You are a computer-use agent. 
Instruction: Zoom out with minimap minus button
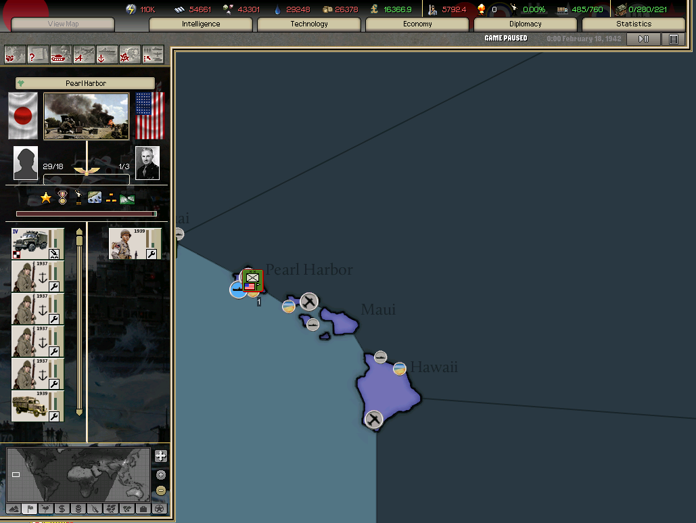[160, 491]
